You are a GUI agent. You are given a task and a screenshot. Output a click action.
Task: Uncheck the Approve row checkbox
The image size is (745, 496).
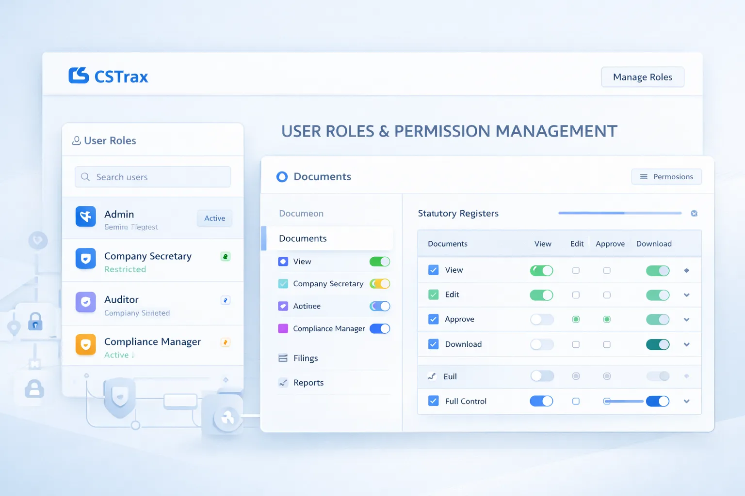pyautogui.click(x=434, y=319)
